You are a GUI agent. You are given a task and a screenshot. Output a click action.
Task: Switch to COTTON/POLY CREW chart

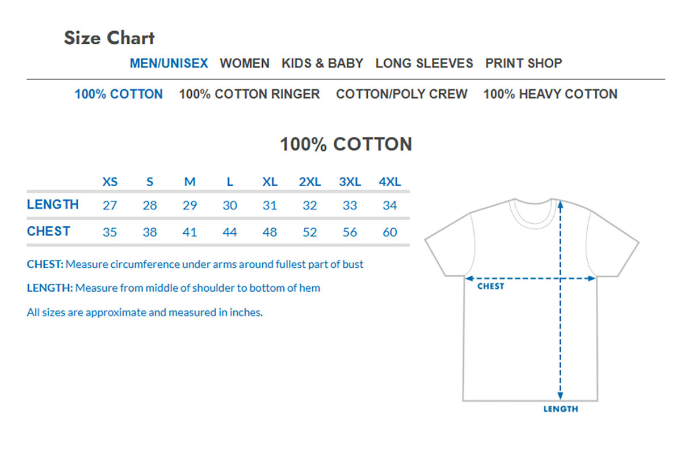coord(401,94)
